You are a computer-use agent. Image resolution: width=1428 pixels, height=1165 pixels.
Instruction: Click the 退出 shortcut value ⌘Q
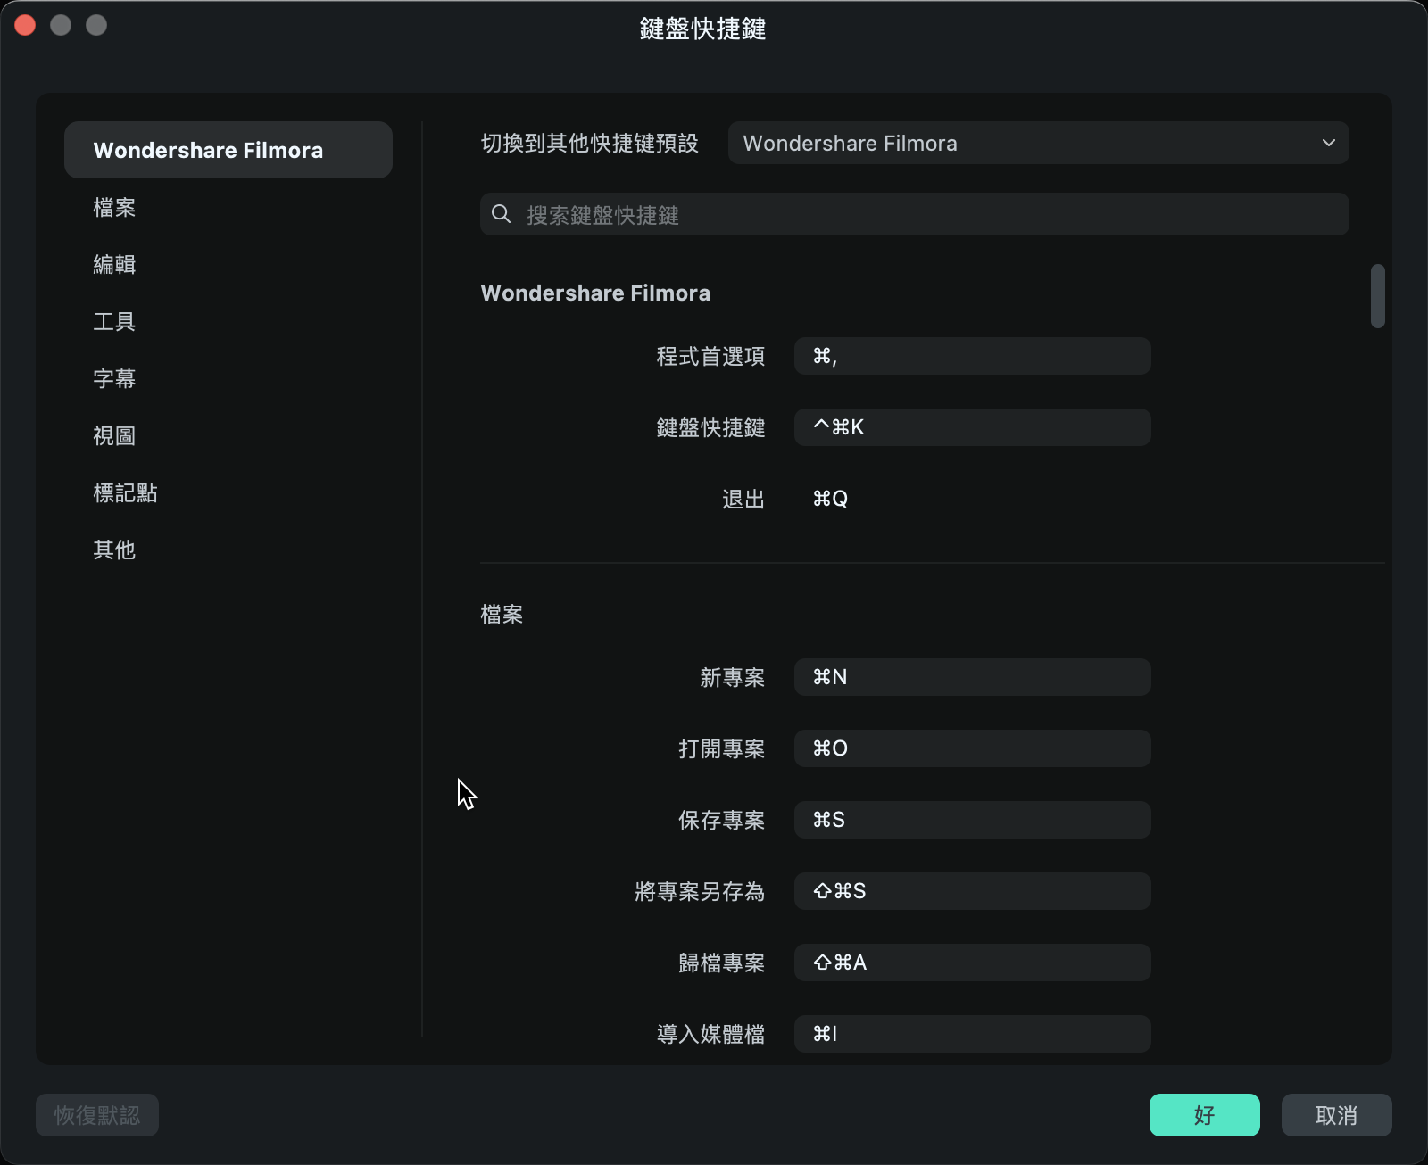click(830, 499)
